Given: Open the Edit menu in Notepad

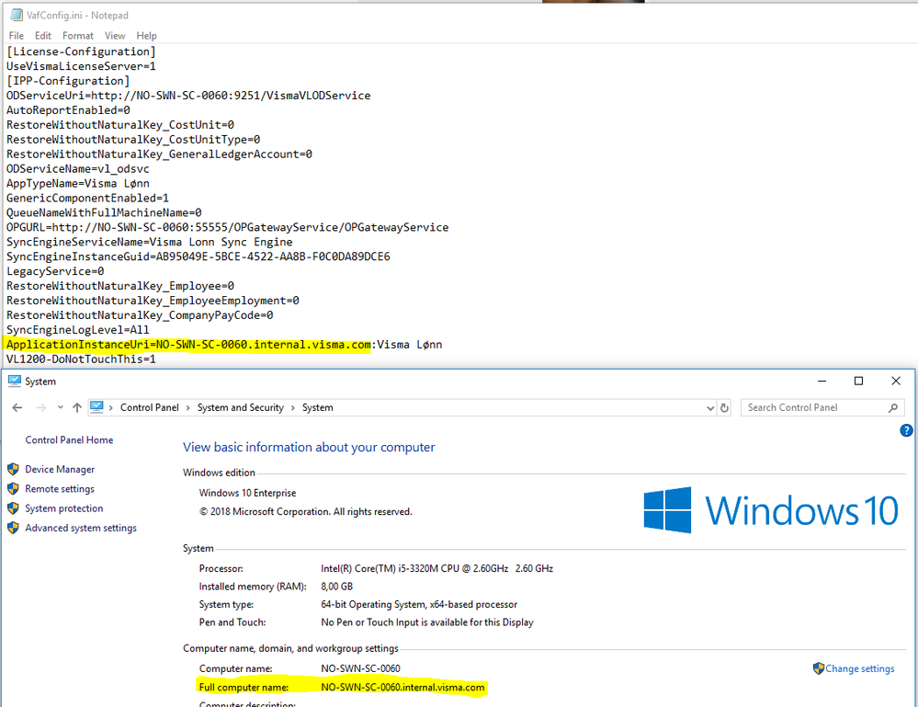Looking at the screenshot, I should [x=43, y=36].
